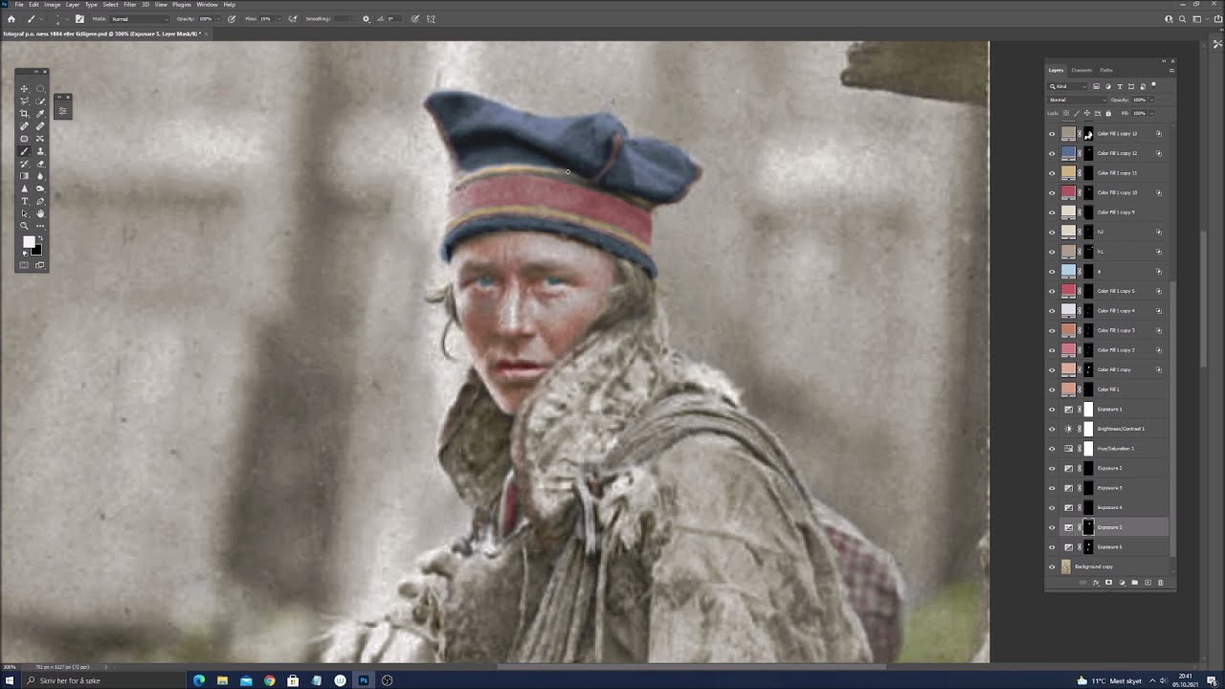This screenshot has width=1225, height=689.
Task: Select the Zoom tool
Action: pyautogui.click(x=24, y=226)
